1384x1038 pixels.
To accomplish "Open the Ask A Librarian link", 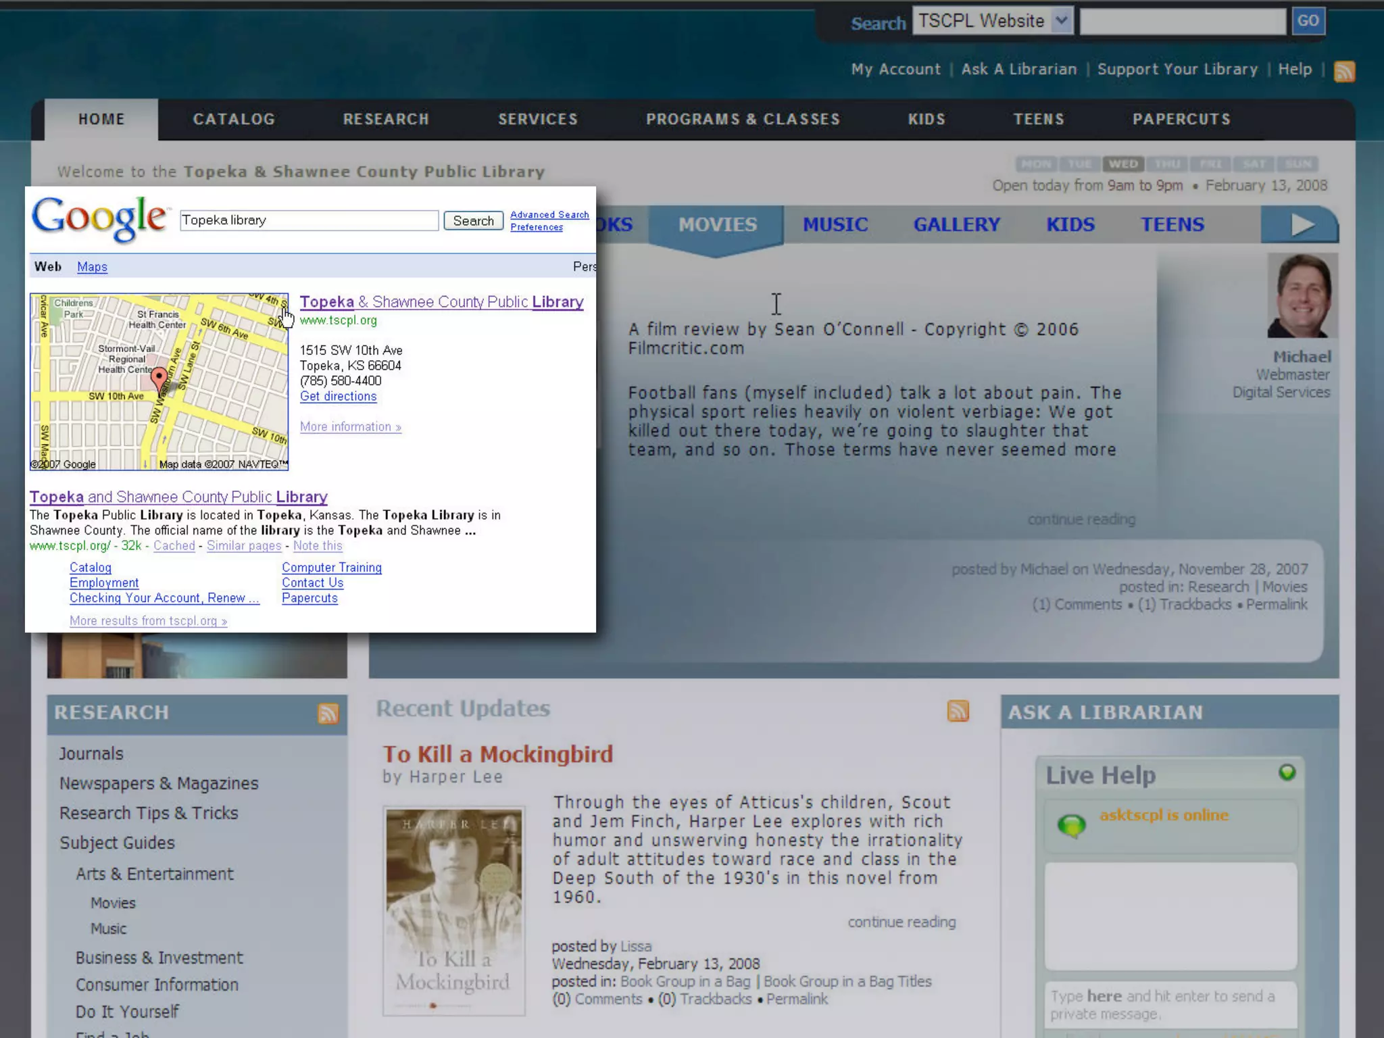I will pos(1018,69).
